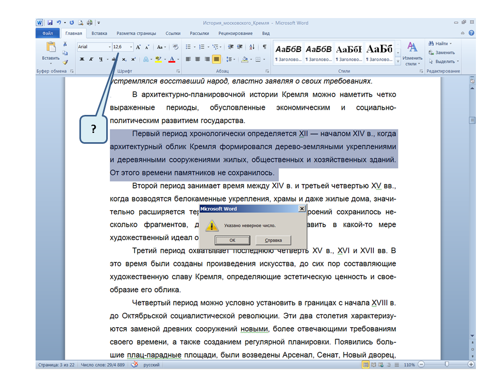Toggle bold (Ж) formatting
The image size is (495, 371).
[x=81, y=59]
